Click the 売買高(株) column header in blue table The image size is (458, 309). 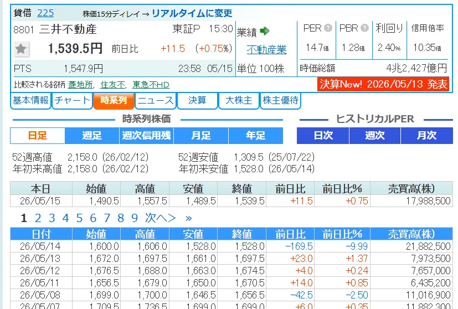(411, 234)
